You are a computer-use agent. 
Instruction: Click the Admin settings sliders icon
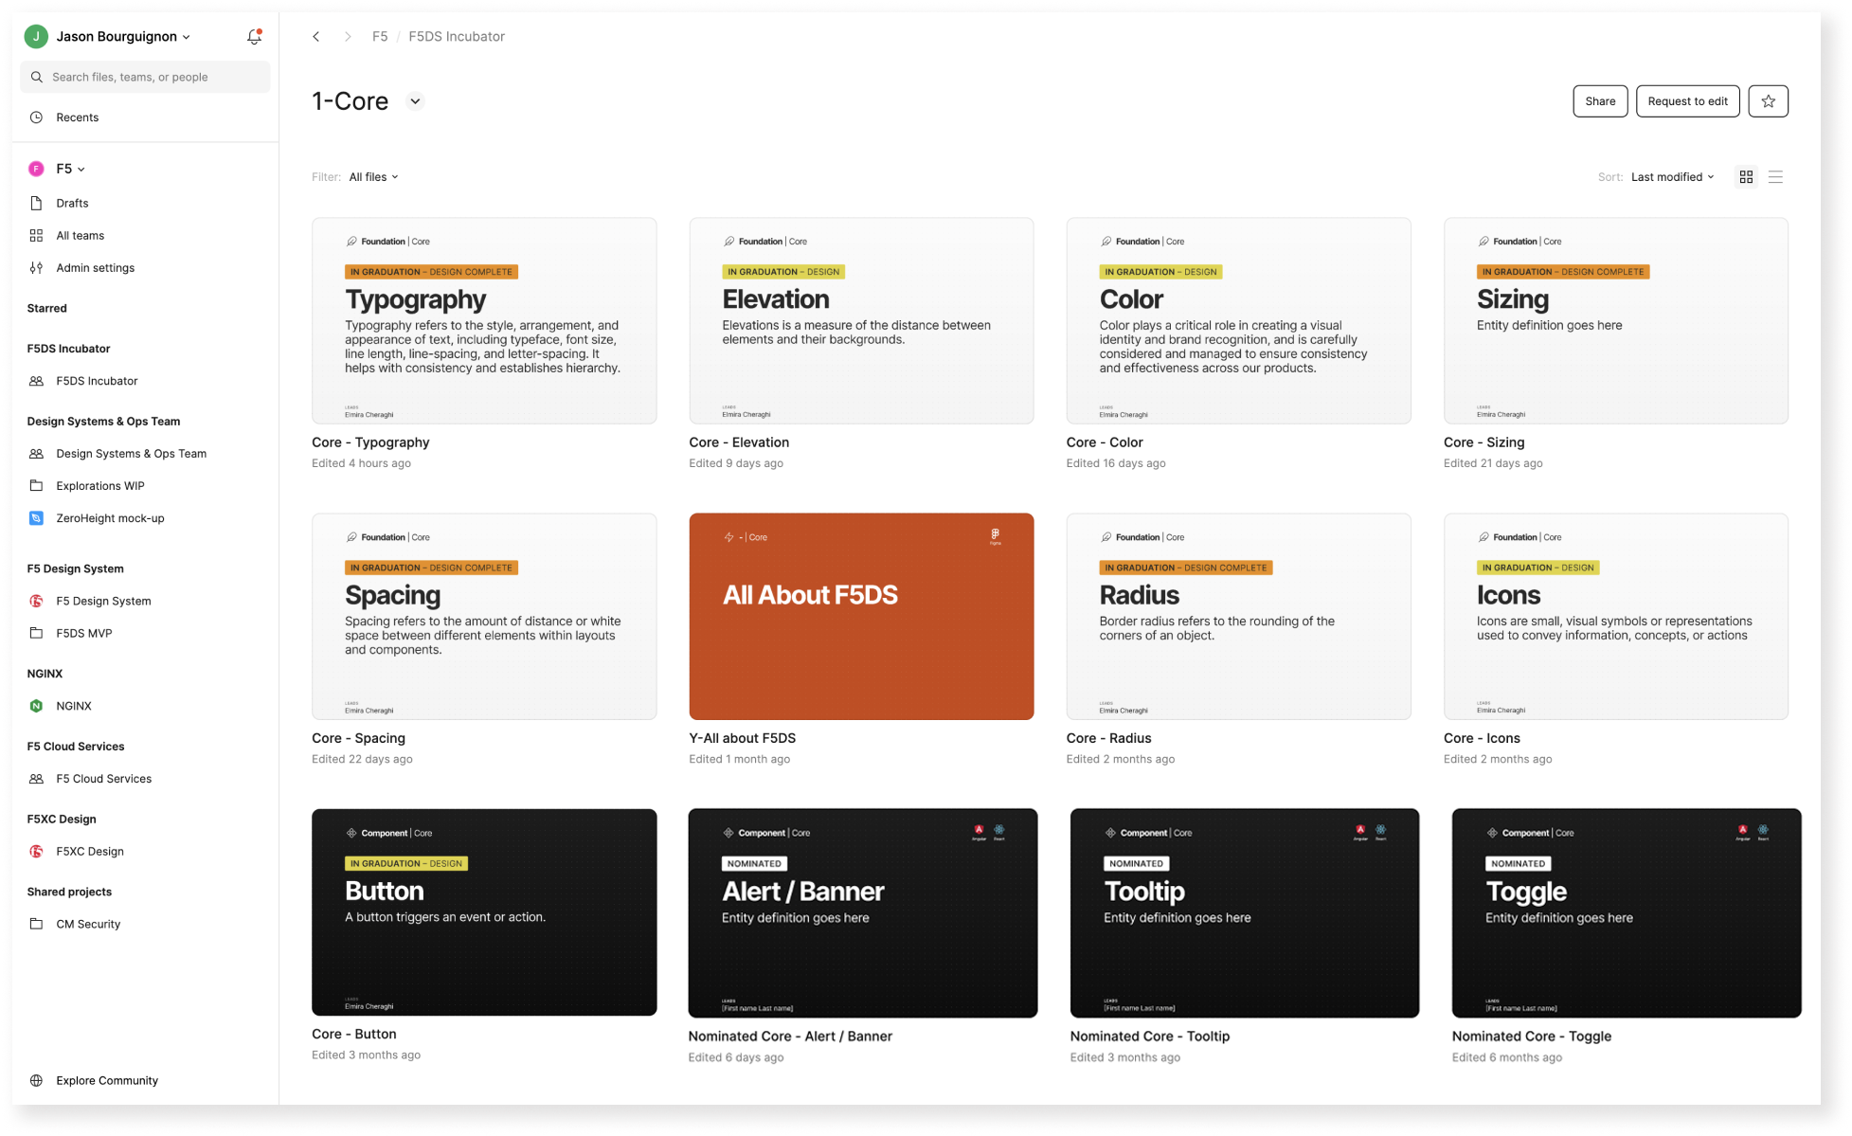[x=36, y=267]
